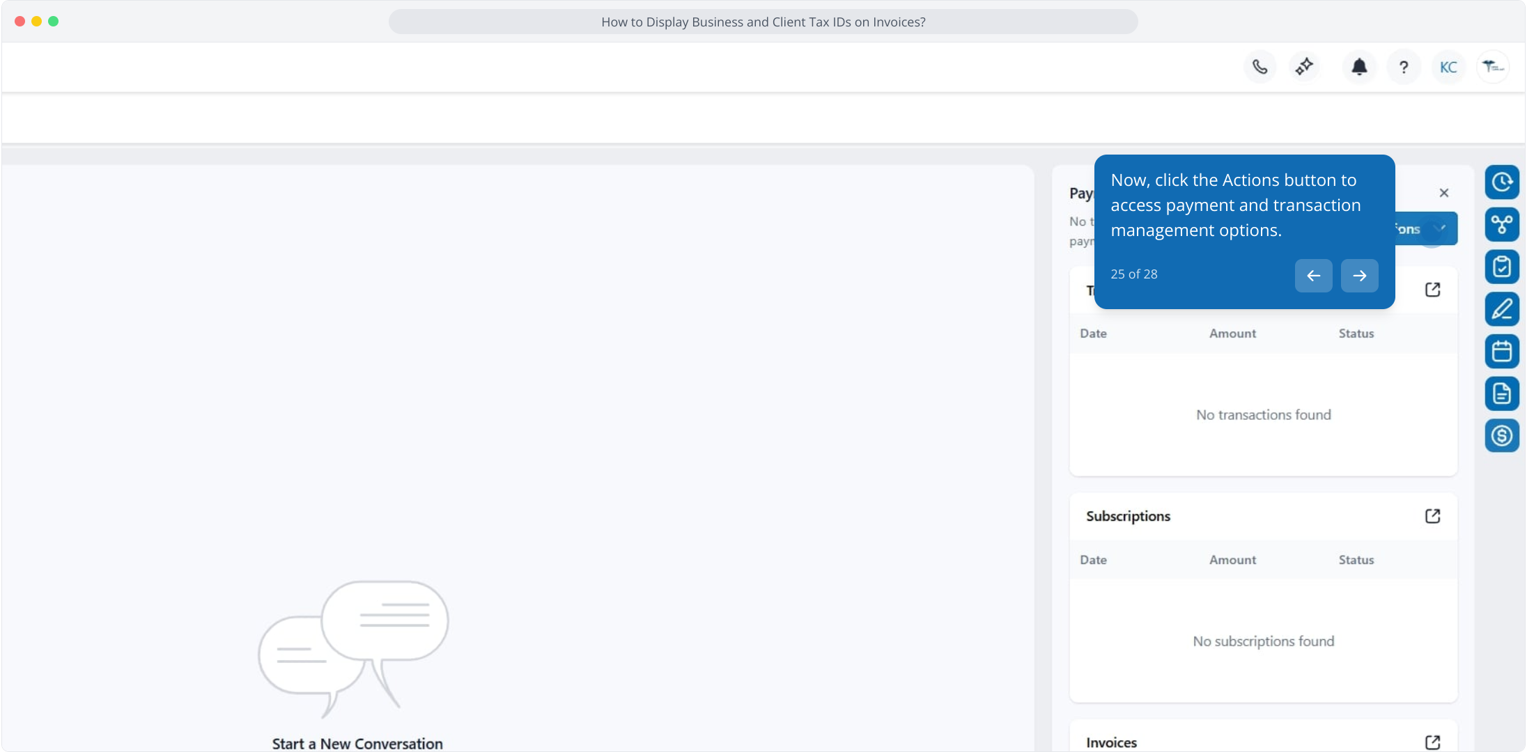Viewport: 1527px width, 752px height.
Task: Open Invoices in external view
Action: pos(1432,742)
